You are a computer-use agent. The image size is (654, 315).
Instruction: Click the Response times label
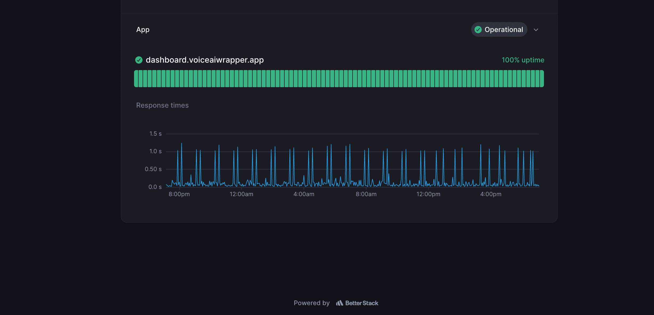pyautogui.click(x=162, y=105)
